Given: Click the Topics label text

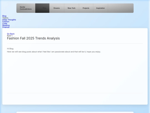Looking at the screenshot, I should 5,18.
